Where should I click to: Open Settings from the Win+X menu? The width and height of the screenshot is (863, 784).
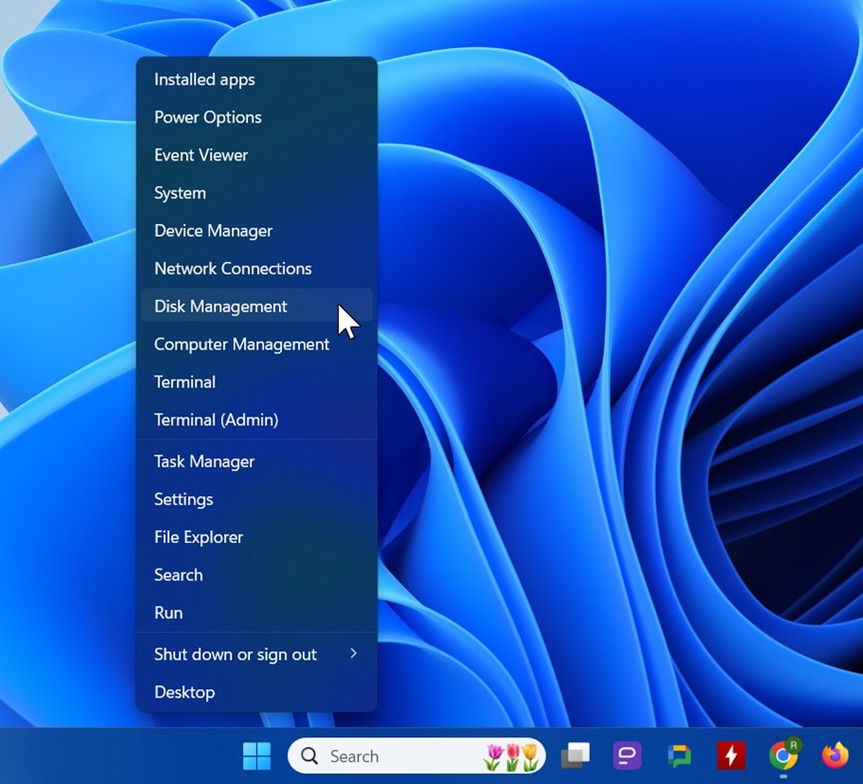pos(256,499)
